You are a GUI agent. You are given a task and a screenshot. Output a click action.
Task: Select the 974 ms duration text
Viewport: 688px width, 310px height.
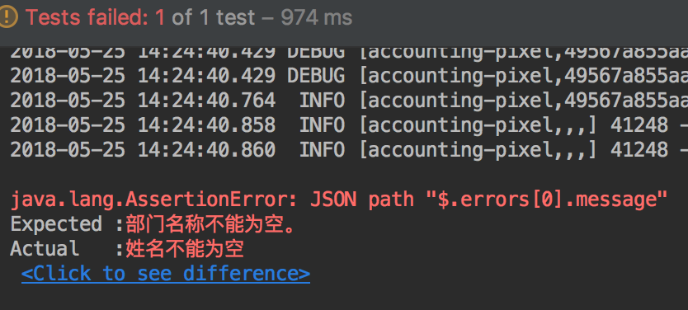coord(316,17)
